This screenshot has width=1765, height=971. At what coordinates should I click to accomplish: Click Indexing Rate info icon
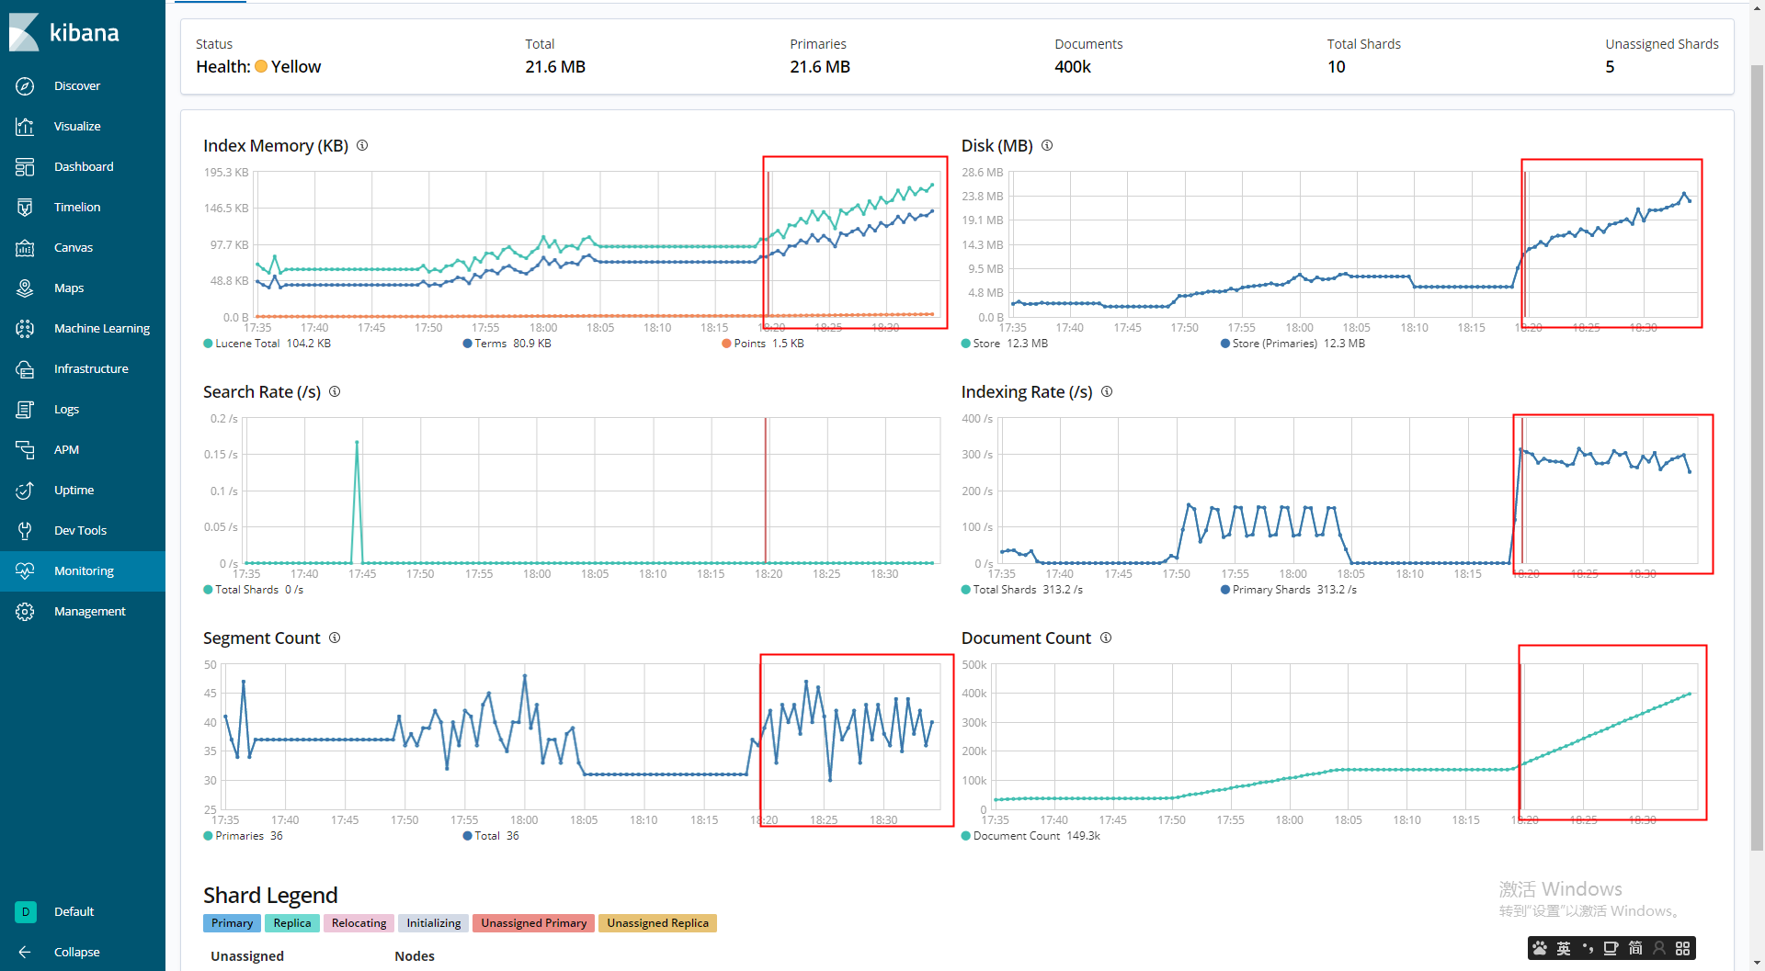pyautogui.click(x=1107, y=391)
